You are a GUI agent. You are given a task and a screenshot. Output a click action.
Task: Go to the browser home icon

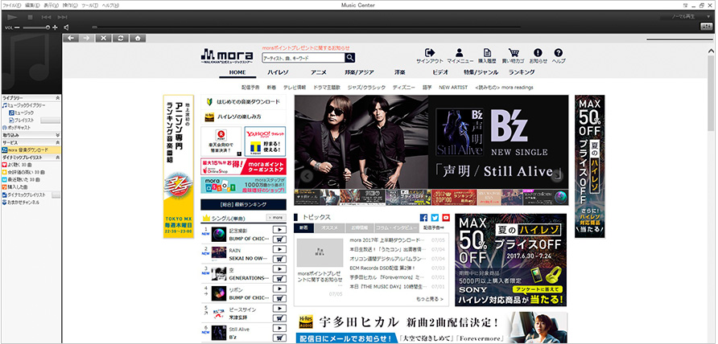pos(138,38)
